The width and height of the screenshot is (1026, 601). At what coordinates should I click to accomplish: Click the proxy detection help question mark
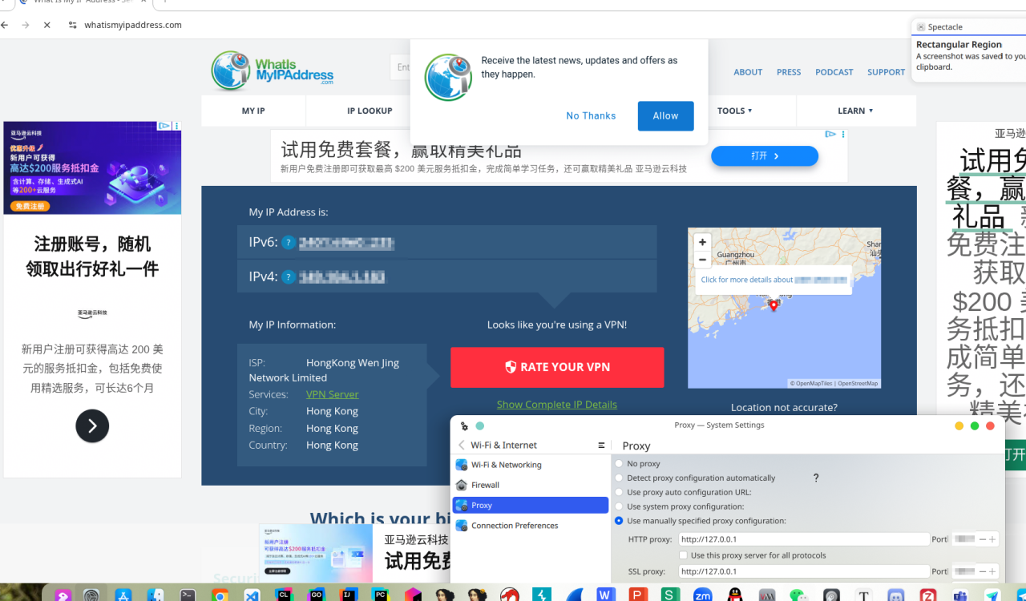click(x=816, y=478)
